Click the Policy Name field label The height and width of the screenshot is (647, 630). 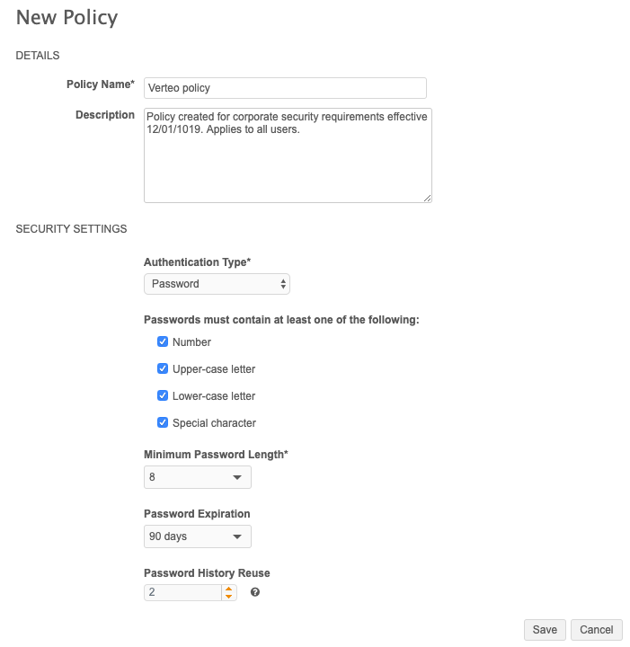(100, 84)
